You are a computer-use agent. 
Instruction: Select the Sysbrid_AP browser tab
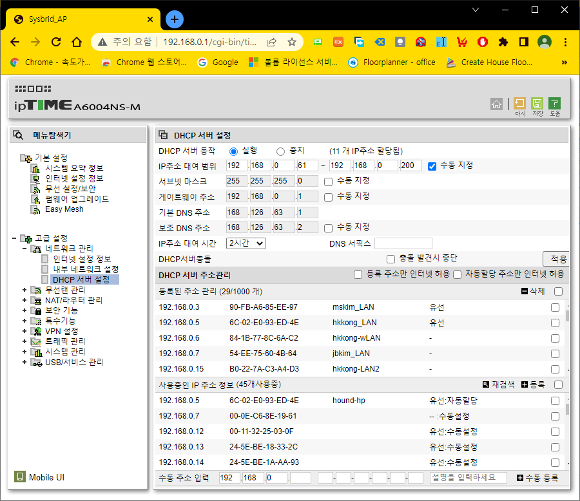pyautogui.click(x=83, y=19)
